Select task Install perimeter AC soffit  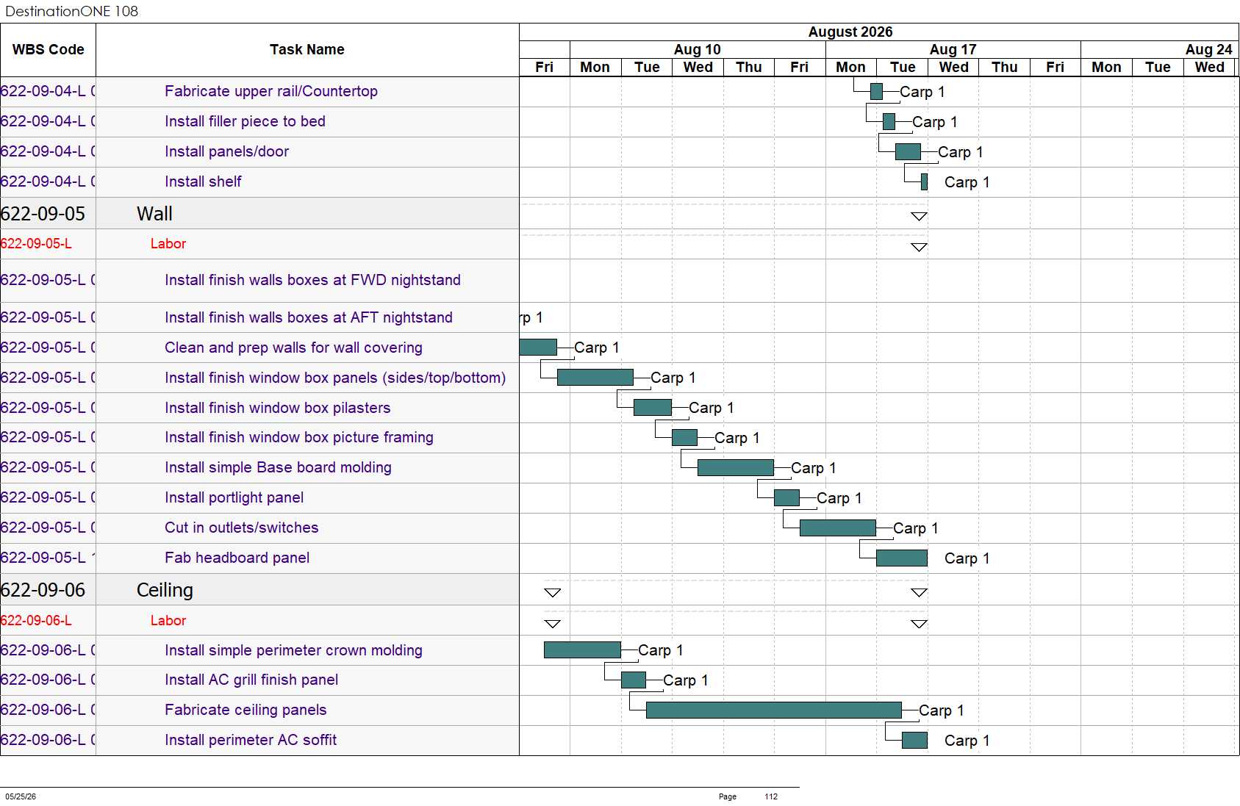tap(251, 740)
